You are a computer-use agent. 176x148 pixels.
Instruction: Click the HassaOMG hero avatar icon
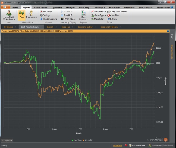coord(9,13)
